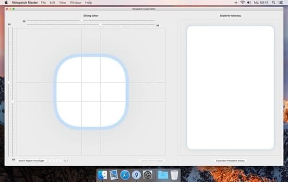Click the 'Slicing Editor' heading

coord(91,16)
